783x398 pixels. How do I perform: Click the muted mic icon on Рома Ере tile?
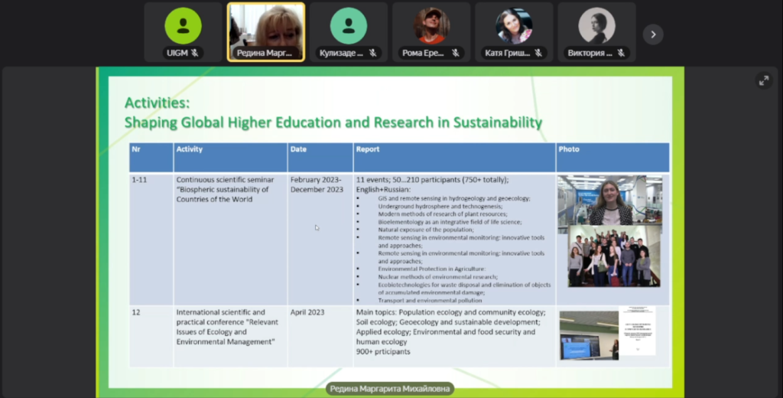455,53
